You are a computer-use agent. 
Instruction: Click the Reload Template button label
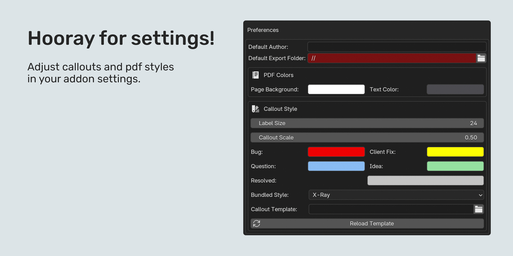pyautogui.click(x=371, y=224)
